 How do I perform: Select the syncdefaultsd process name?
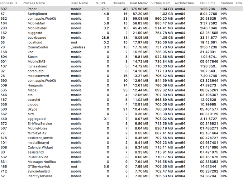click(x=39, y=171)
